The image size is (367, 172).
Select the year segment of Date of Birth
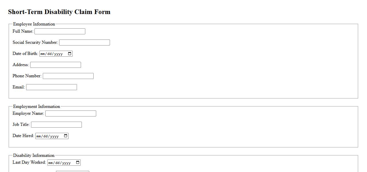click(58, 54)
